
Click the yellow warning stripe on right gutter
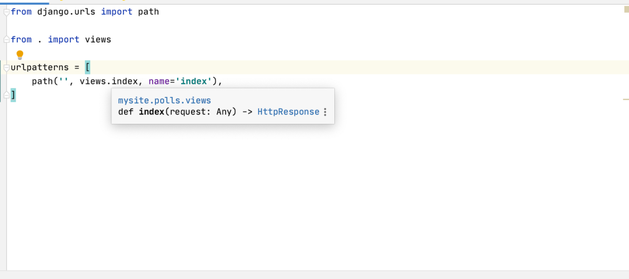coord(626,99)
